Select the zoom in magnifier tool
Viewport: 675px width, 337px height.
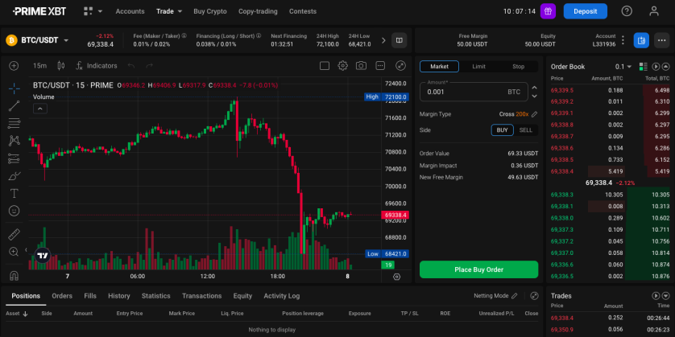[14, 252]
